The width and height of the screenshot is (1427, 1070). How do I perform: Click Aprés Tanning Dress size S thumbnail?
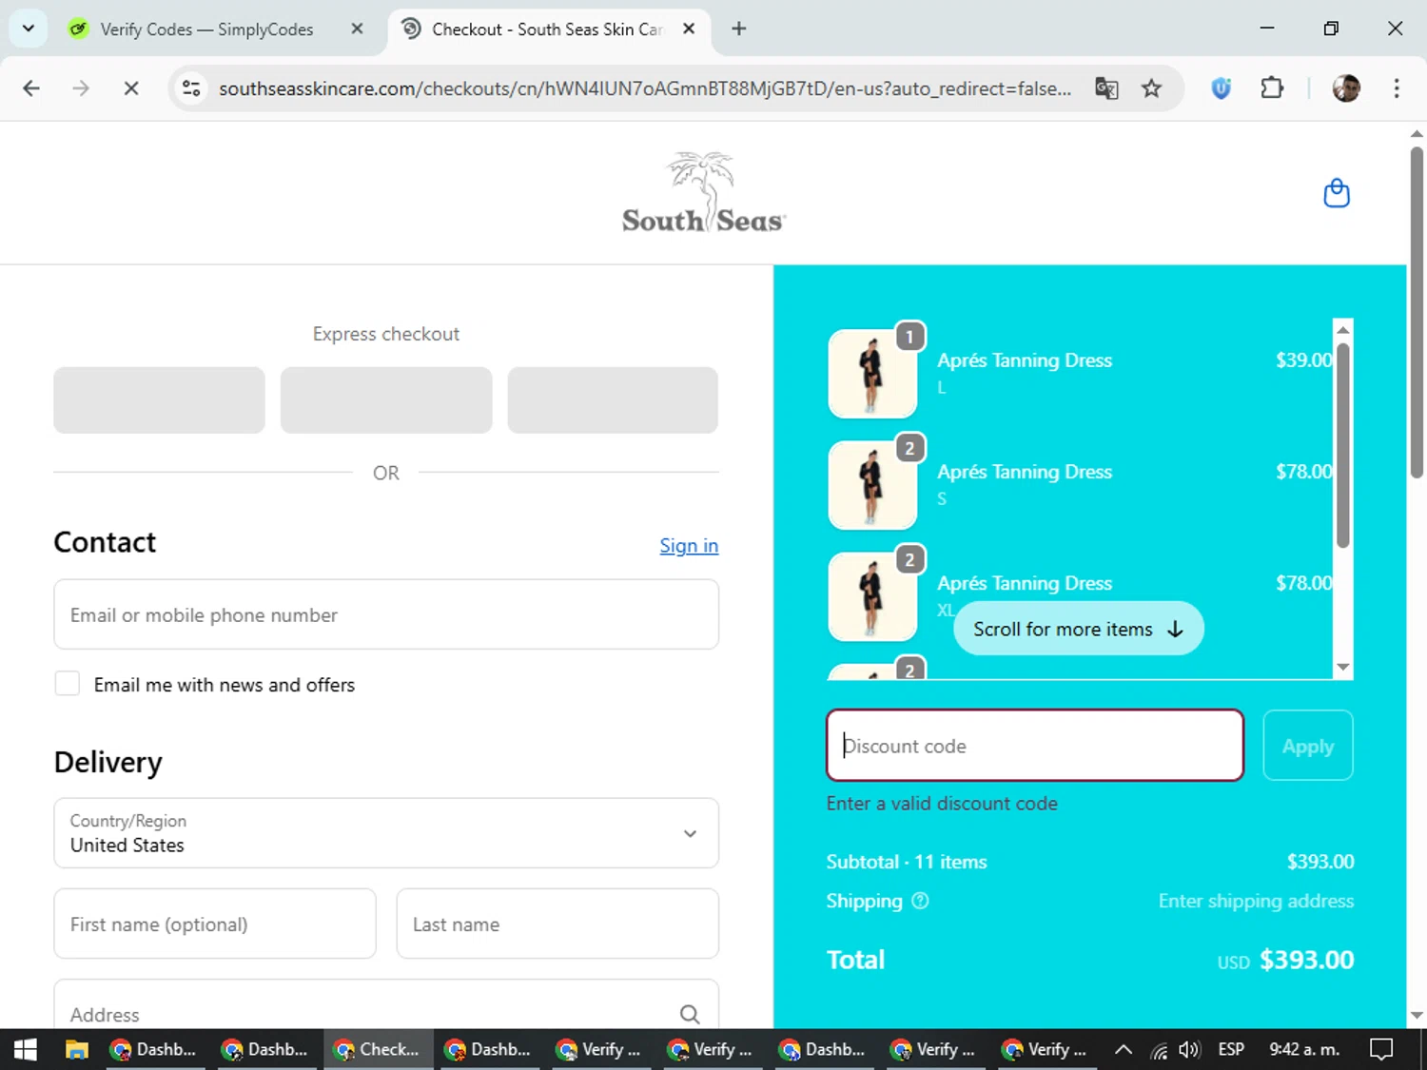pyautogui.click(x=872, y=485)
